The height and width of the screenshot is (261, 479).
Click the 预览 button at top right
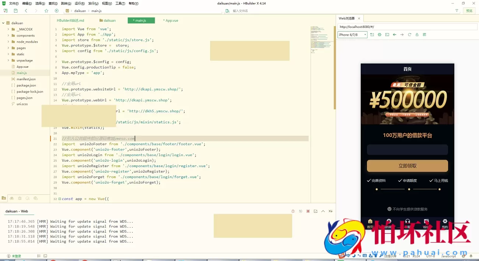pyautogui.click(x=469, y=11)
